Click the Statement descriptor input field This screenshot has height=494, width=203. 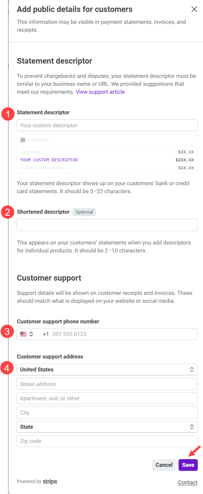[107, 125]
